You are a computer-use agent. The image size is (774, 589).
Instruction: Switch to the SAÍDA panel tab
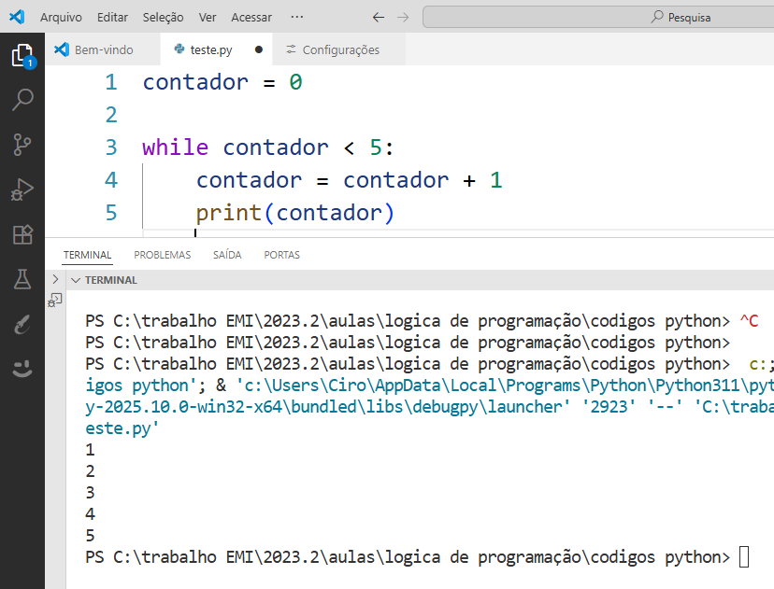coord(227,255)
